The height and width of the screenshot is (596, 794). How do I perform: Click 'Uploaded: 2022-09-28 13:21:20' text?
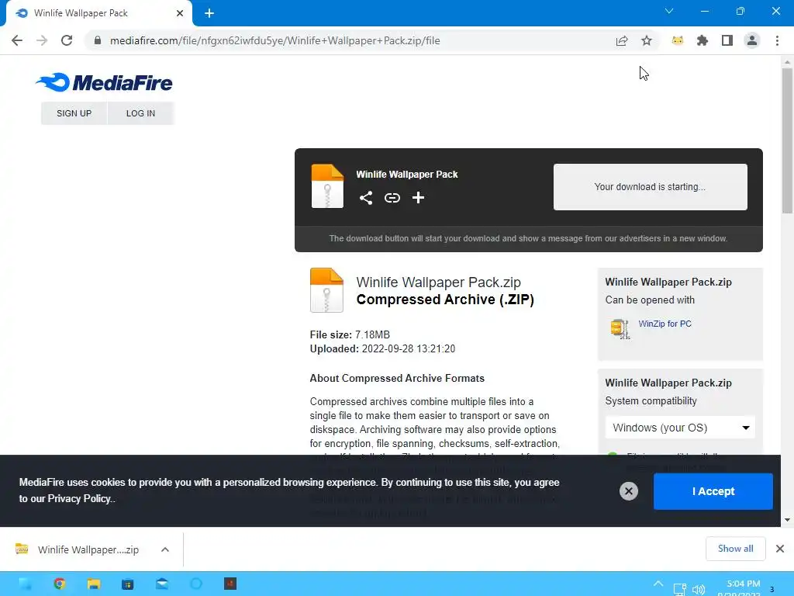point(382,348)
